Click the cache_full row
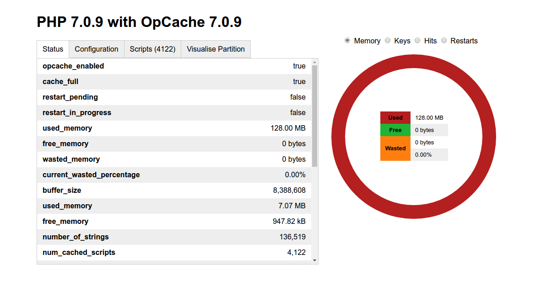 click(174, 82)
